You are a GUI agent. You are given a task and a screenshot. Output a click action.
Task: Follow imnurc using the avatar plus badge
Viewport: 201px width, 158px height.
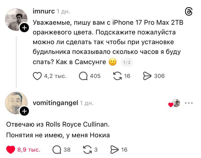pyautogui.click(x=24, y=28)
